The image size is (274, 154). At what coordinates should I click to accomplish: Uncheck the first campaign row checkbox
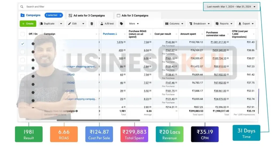(23, 44)
